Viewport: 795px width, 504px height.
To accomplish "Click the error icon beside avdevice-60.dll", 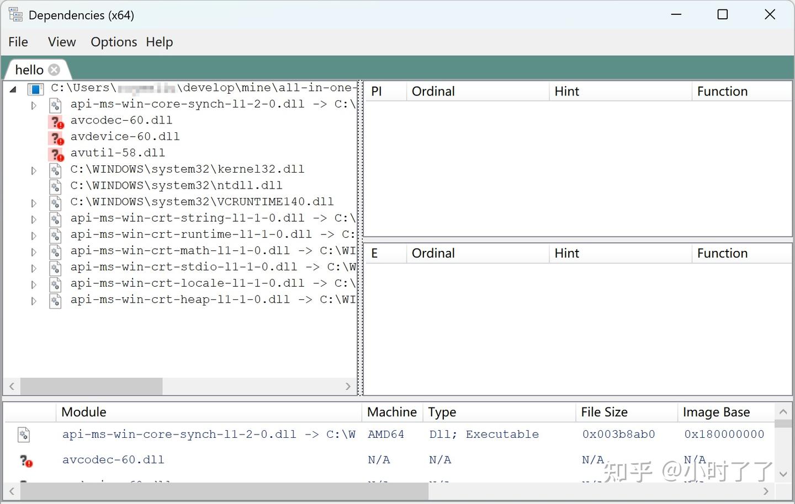I will pos(56,139).
